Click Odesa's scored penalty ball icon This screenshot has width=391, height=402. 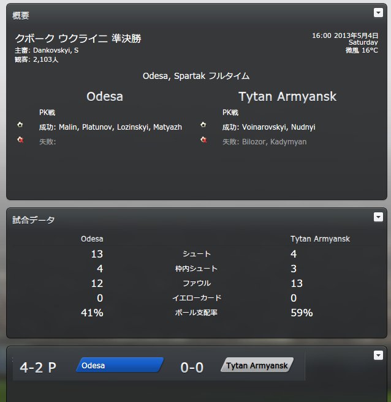(20, 125)
